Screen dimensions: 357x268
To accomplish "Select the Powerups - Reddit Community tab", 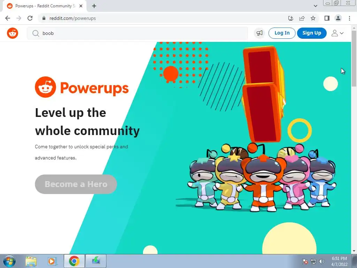I will pos(45,6).
